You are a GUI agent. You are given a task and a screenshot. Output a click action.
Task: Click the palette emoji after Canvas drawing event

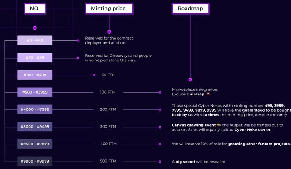[219, 125]
